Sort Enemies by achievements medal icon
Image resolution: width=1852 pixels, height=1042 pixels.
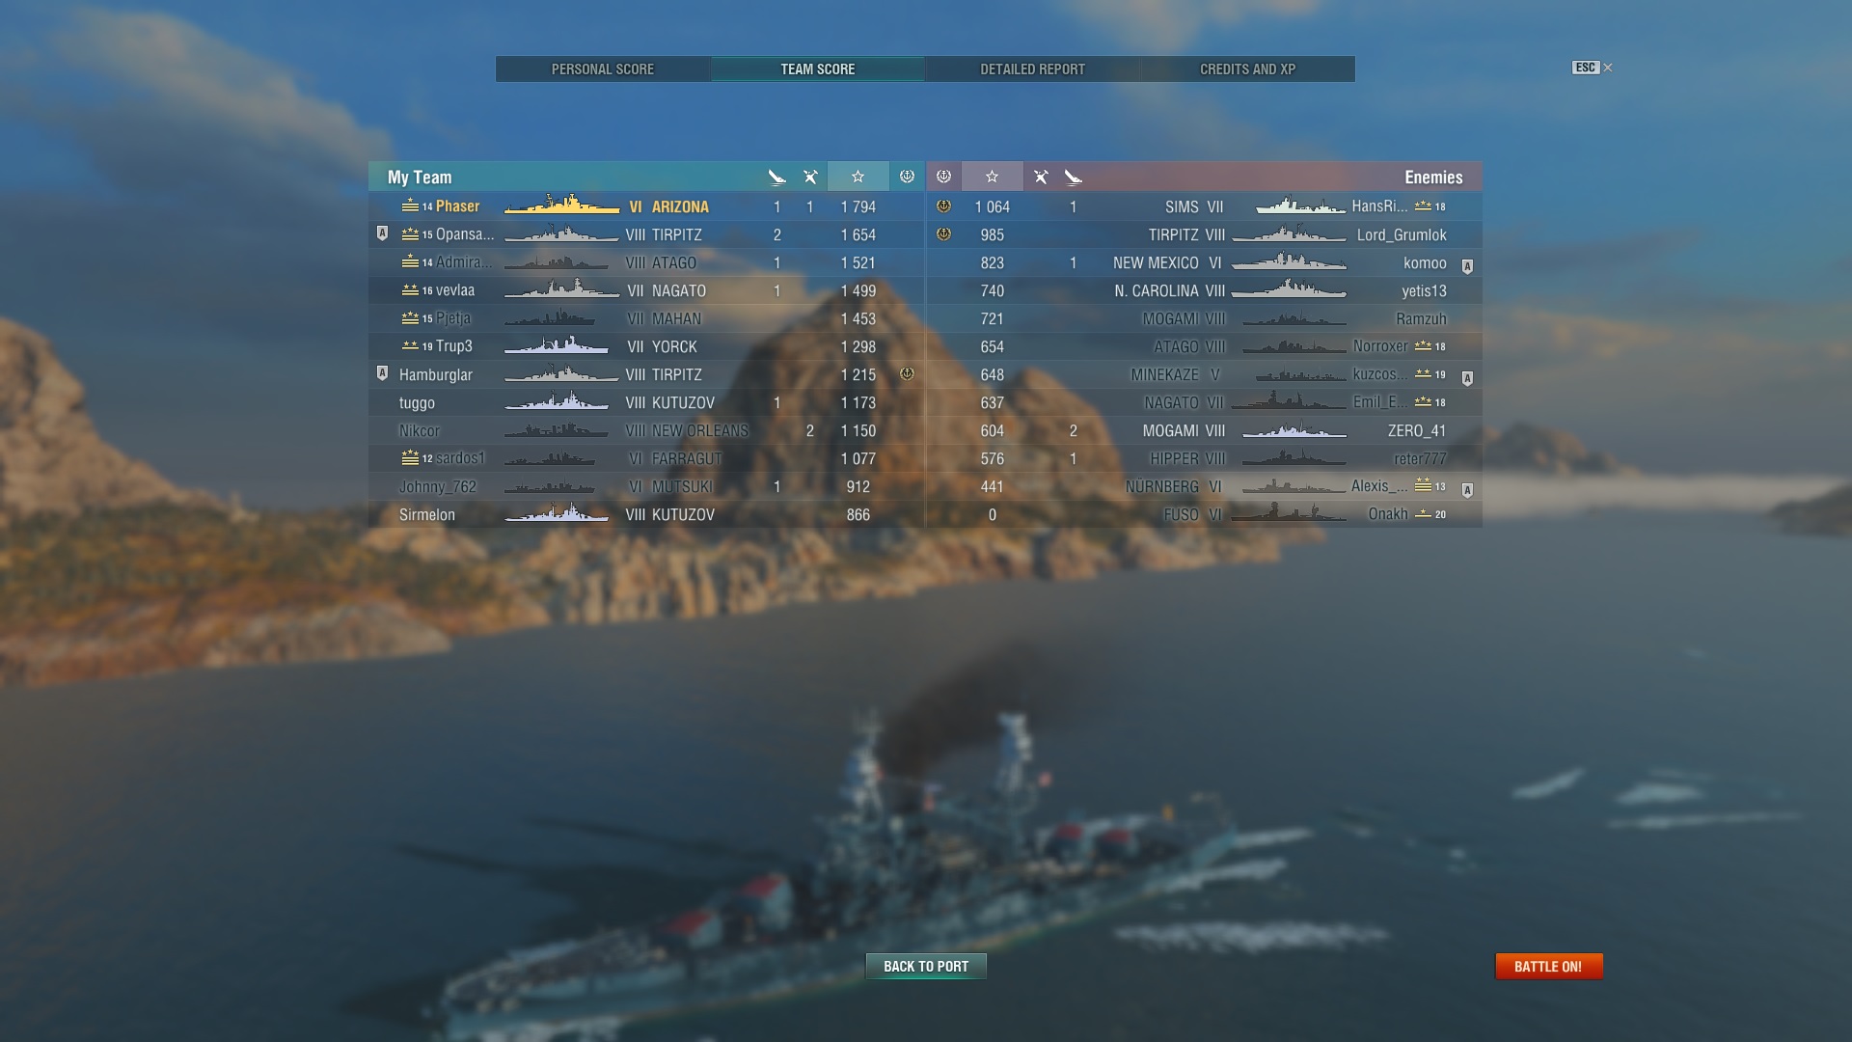click(943, 177)
